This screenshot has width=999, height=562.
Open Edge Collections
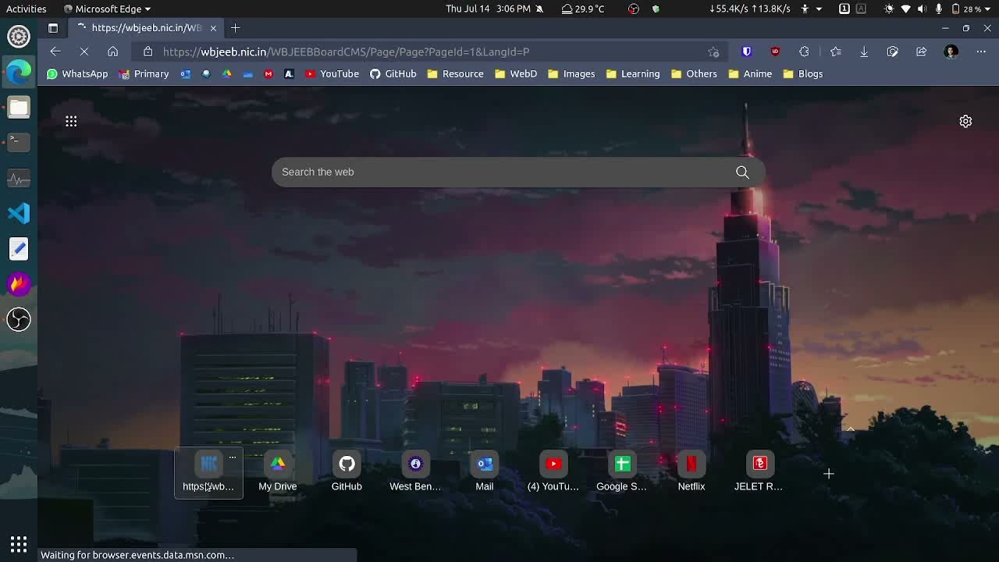[893, 52]
